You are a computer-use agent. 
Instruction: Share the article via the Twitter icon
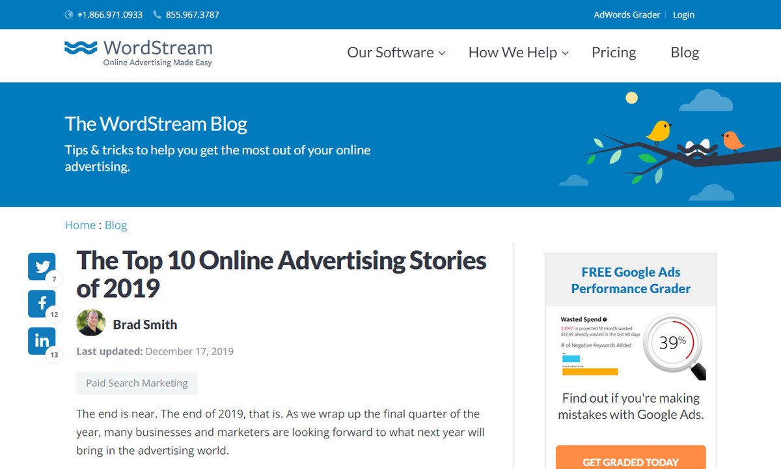pos(42,266)
